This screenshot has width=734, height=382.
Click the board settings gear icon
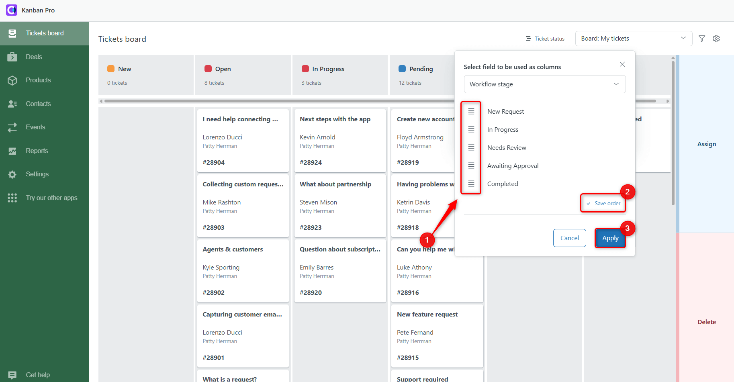point(716,39)
